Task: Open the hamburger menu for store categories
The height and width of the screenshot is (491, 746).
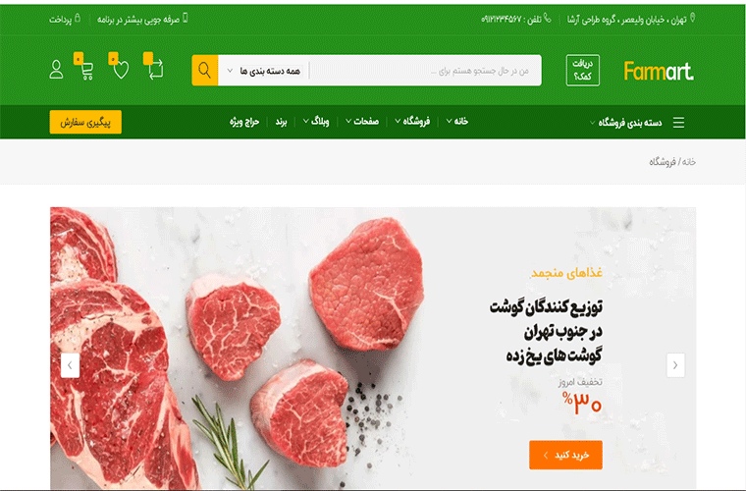Action: (678, 123)
